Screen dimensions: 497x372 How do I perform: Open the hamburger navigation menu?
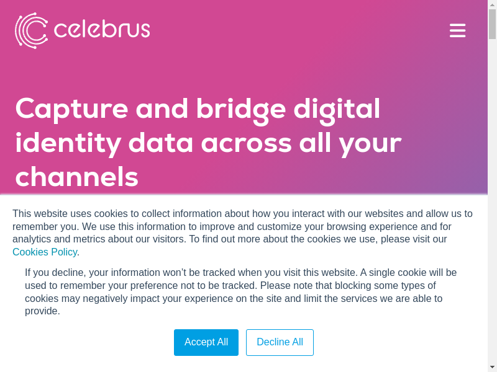tap(457, 30)
